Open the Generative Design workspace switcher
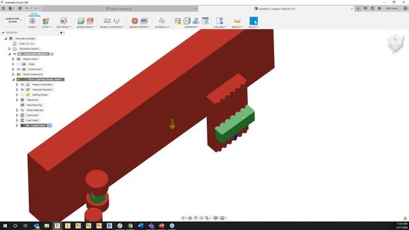Image resolution: width=409 pixels, height=230 pixels. [13, 20]
